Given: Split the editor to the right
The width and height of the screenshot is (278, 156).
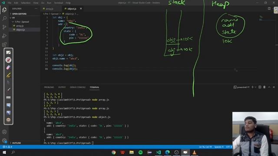Looking at the screenshot, I should tap(269, 9).
